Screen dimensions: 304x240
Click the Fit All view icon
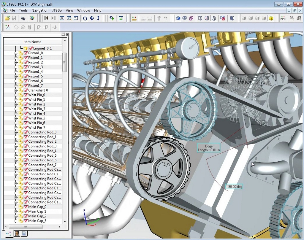[62, 18]
